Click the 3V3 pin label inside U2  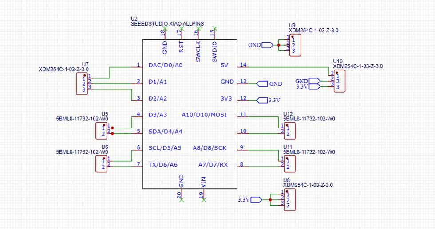click(x=226, y=98)
